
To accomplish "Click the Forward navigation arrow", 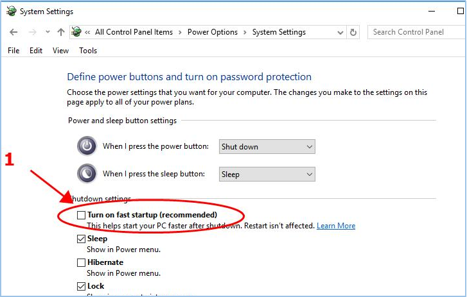I will 33,32.
